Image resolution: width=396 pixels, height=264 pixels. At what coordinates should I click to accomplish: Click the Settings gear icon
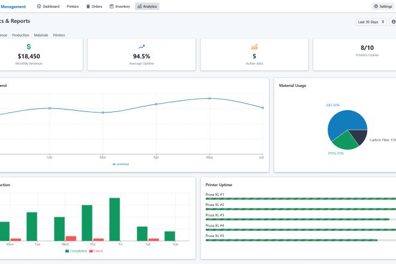(x=376, y=6)
